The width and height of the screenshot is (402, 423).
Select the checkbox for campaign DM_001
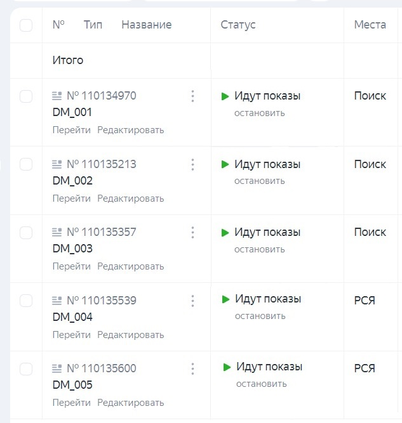pos(26,96)
